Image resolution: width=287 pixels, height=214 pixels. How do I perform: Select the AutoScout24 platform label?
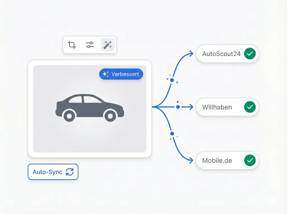coord(221,54)
